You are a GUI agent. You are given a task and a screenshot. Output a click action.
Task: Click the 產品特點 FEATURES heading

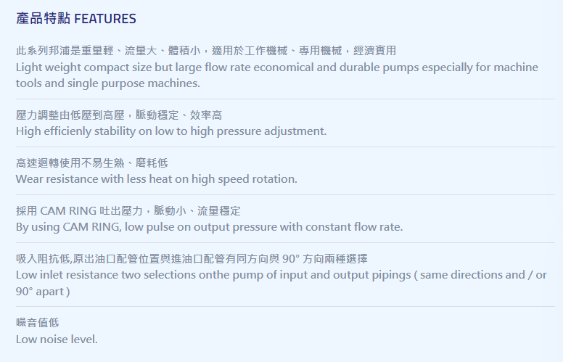(x=76, y=19)
